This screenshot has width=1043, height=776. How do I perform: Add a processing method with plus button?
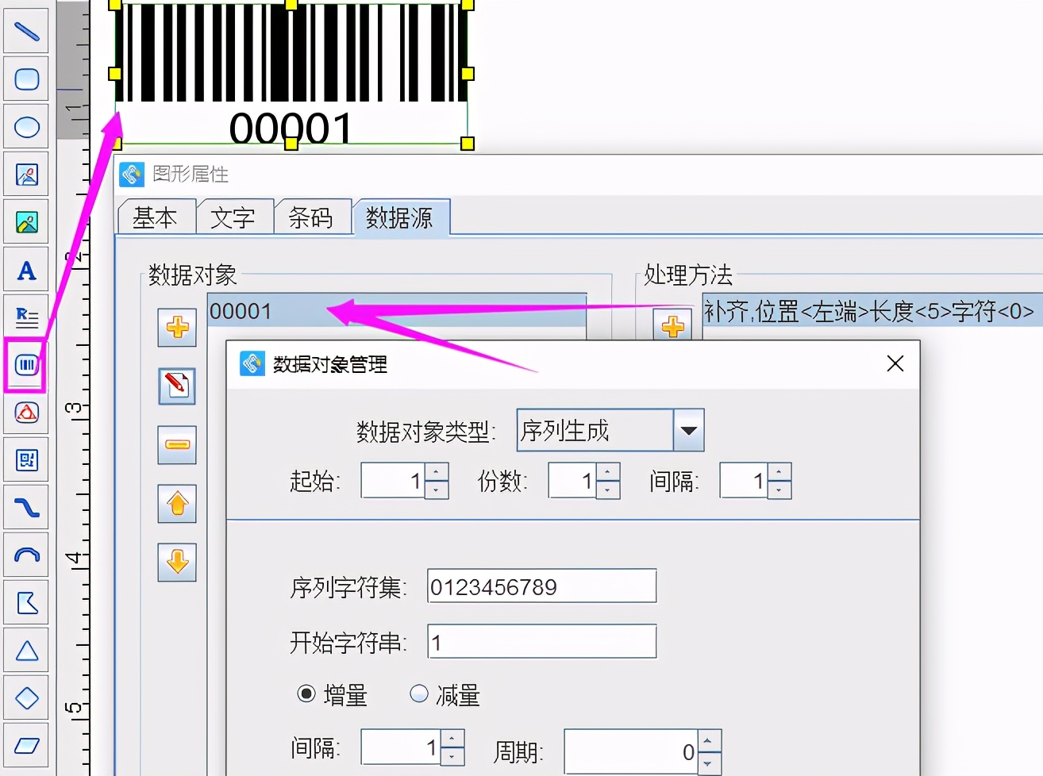coord(672,325)
